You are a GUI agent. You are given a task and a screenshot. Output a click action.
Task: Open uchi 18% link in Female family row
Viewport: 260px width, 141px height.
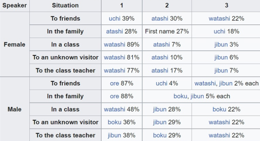pos(219,31)
